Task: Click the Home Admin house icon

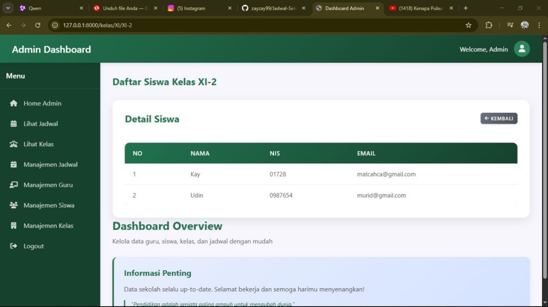Action: [x=14, y=103]
